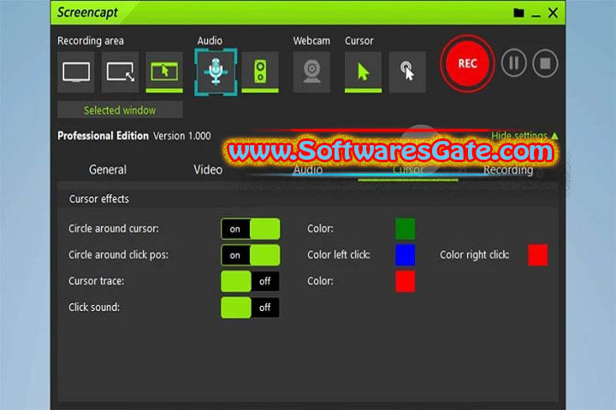Click the Selected window button

click(120, 110)
